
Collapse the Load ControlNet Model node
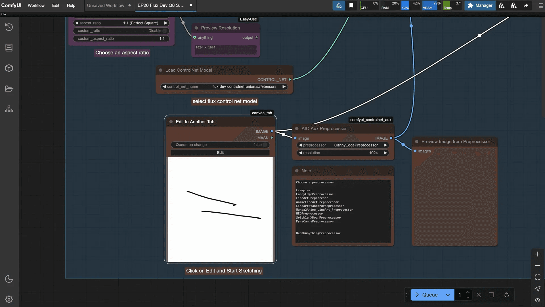click(161, 70)
